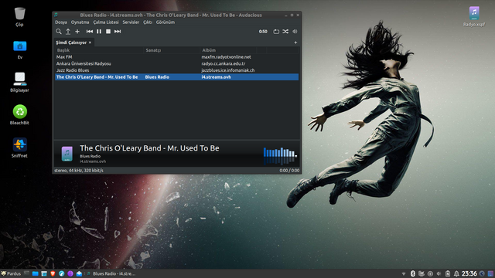Click the add files plus icon
Viewport: 495px width, 278px height.
click(x=77, y=32)
